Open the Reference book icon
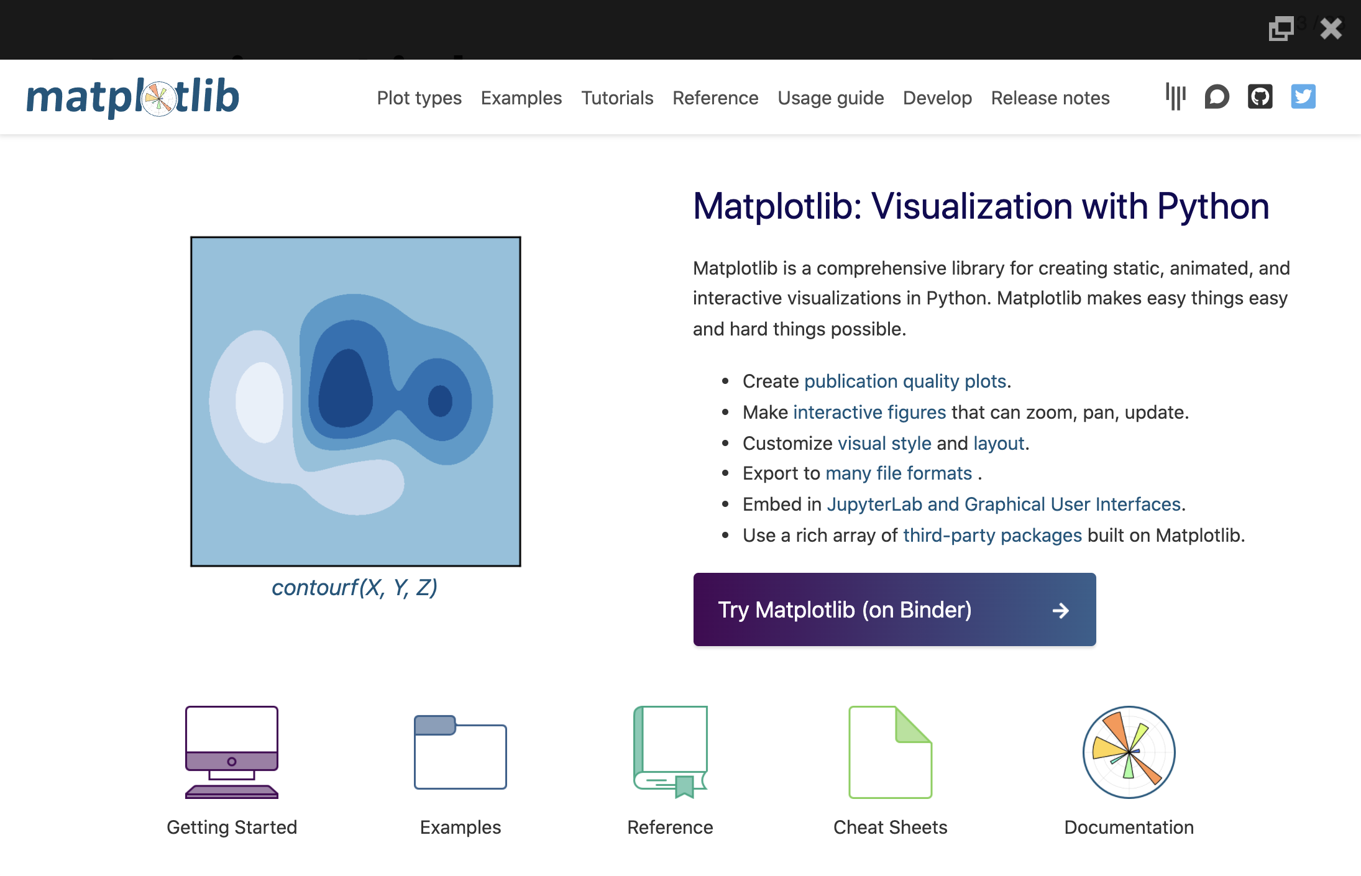1361x876 pixels. pos(670,752)
